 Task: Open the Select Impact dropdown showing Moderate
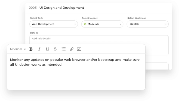click(102, 24)
